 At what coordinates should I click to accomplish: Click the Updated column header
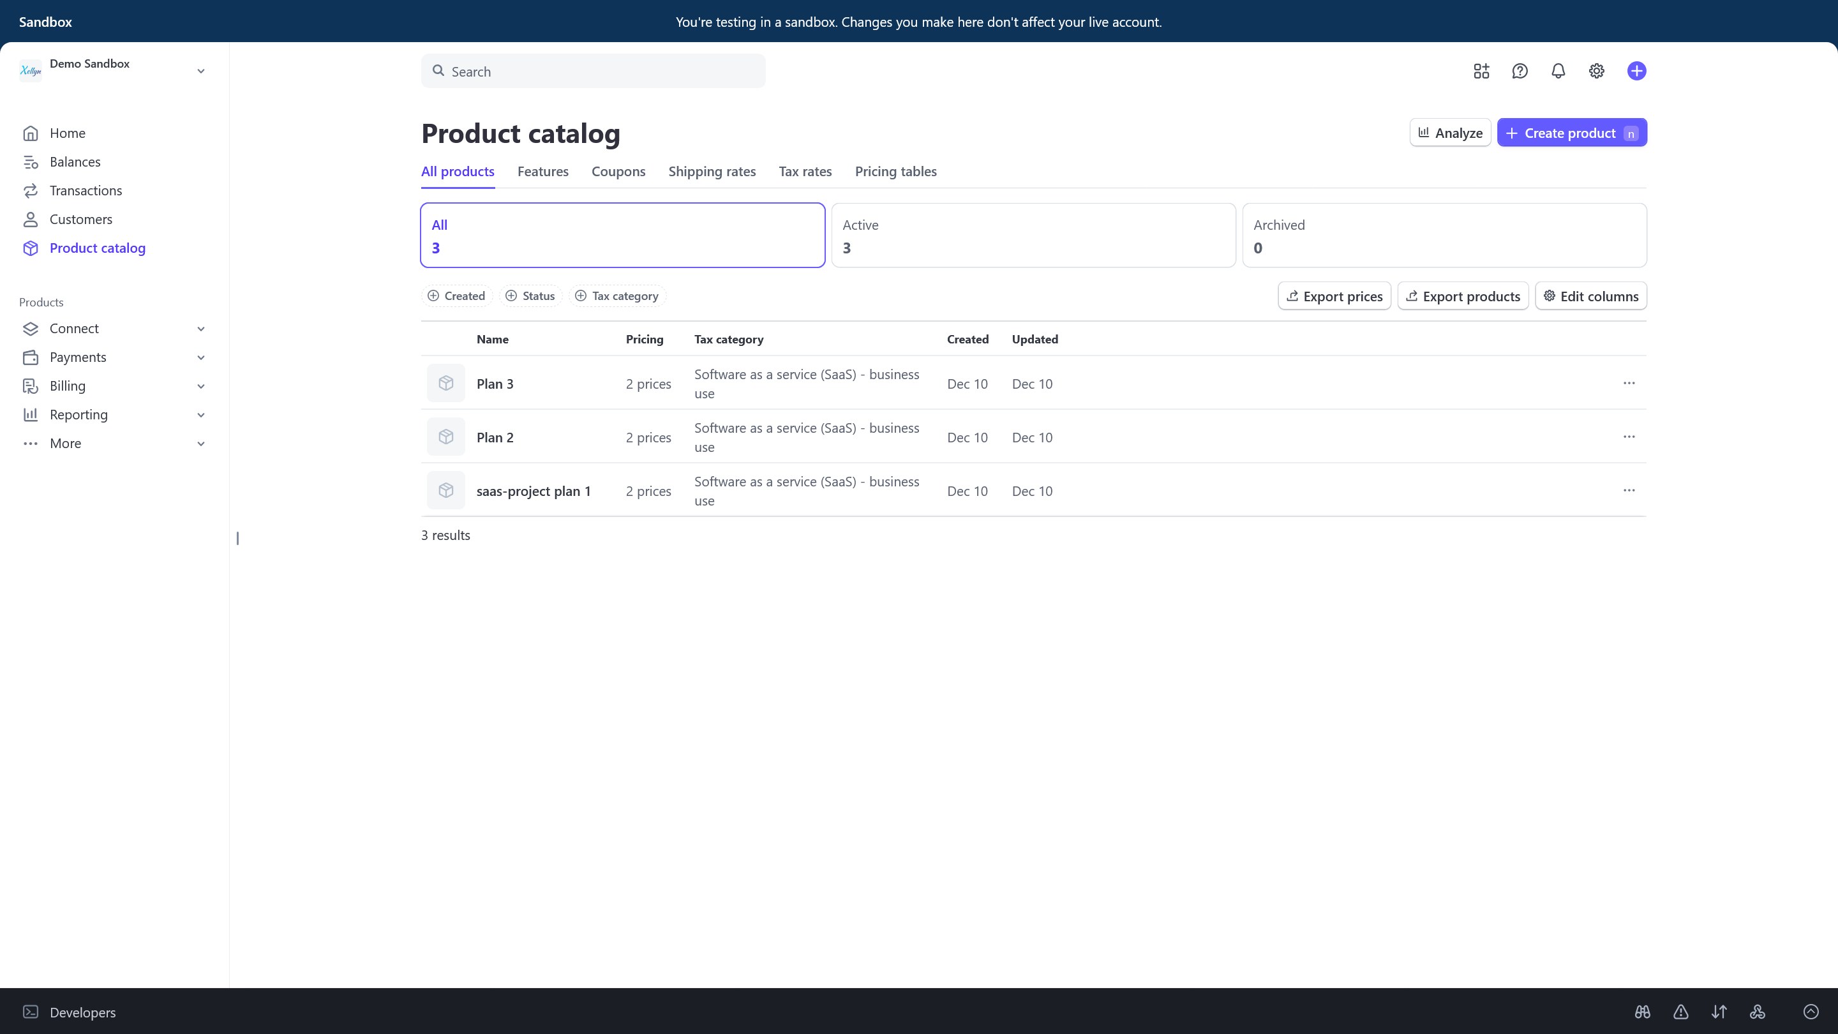pos(1035,339)
